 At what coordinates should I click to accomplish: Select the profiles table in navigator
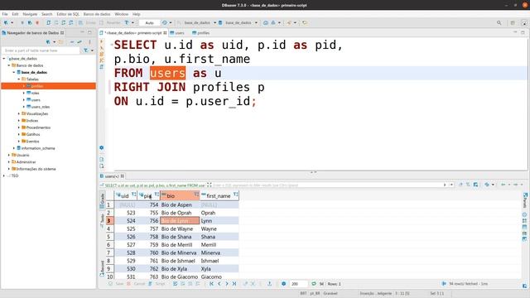pos(37,86)
